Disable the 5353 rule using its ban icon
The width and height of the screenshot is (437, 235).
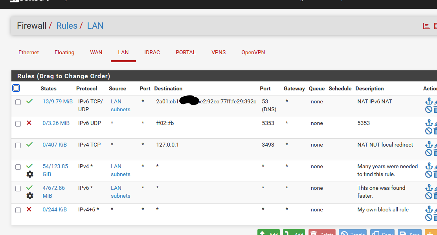click(x=429, y=131)
